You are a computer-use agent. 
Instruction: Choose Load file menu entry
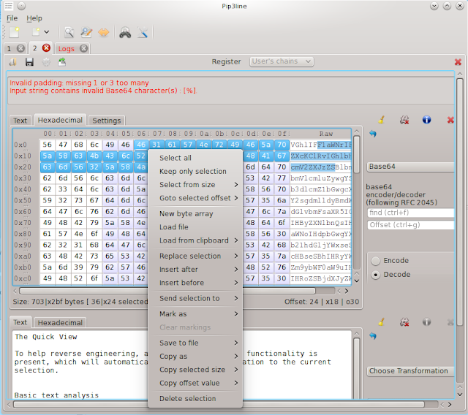coord(195,227)
